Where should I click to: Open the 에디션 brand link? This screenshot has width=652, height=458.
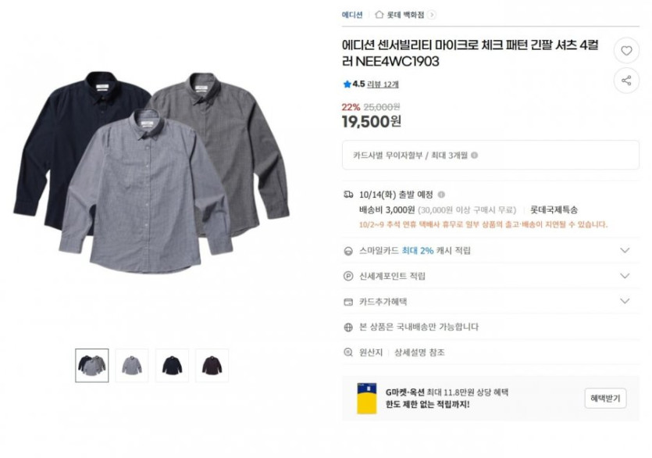click(x=352, y=15)
